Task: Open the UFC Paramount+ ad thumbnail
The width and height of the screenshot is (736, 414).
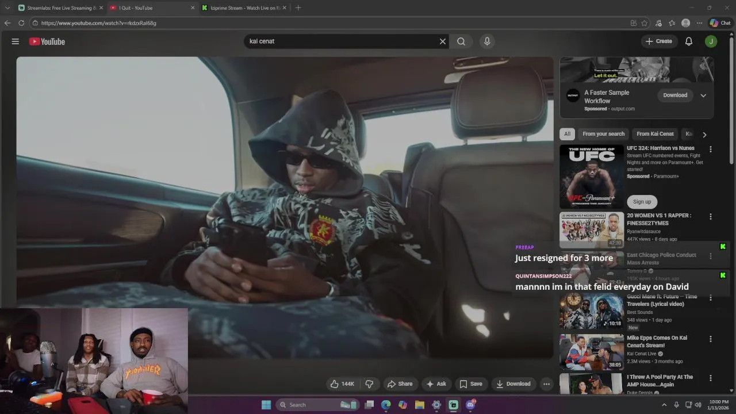Action: coord(592,177)
